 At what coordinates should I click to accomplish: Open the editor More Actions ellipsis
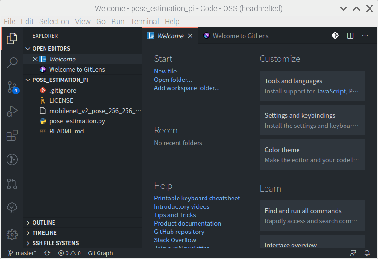point(365,36)
